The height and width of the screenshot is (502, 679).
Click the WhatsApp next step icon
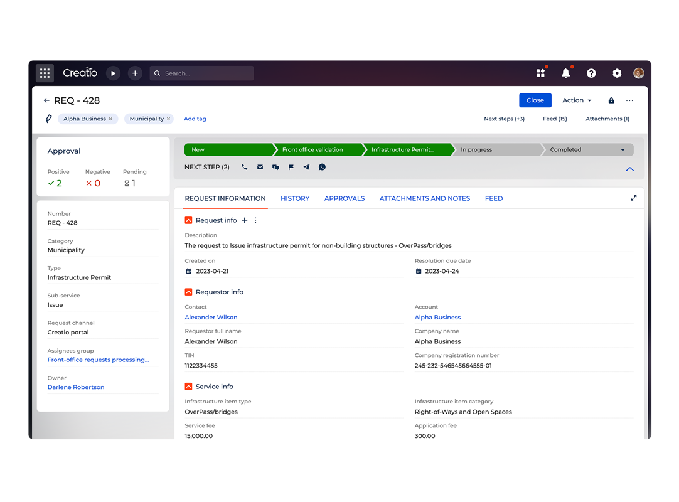click(322, 168)
